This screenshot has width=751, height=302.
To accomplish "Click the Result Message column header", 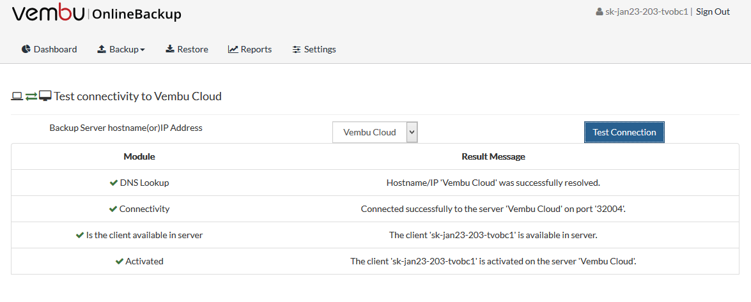I will 493,156.
